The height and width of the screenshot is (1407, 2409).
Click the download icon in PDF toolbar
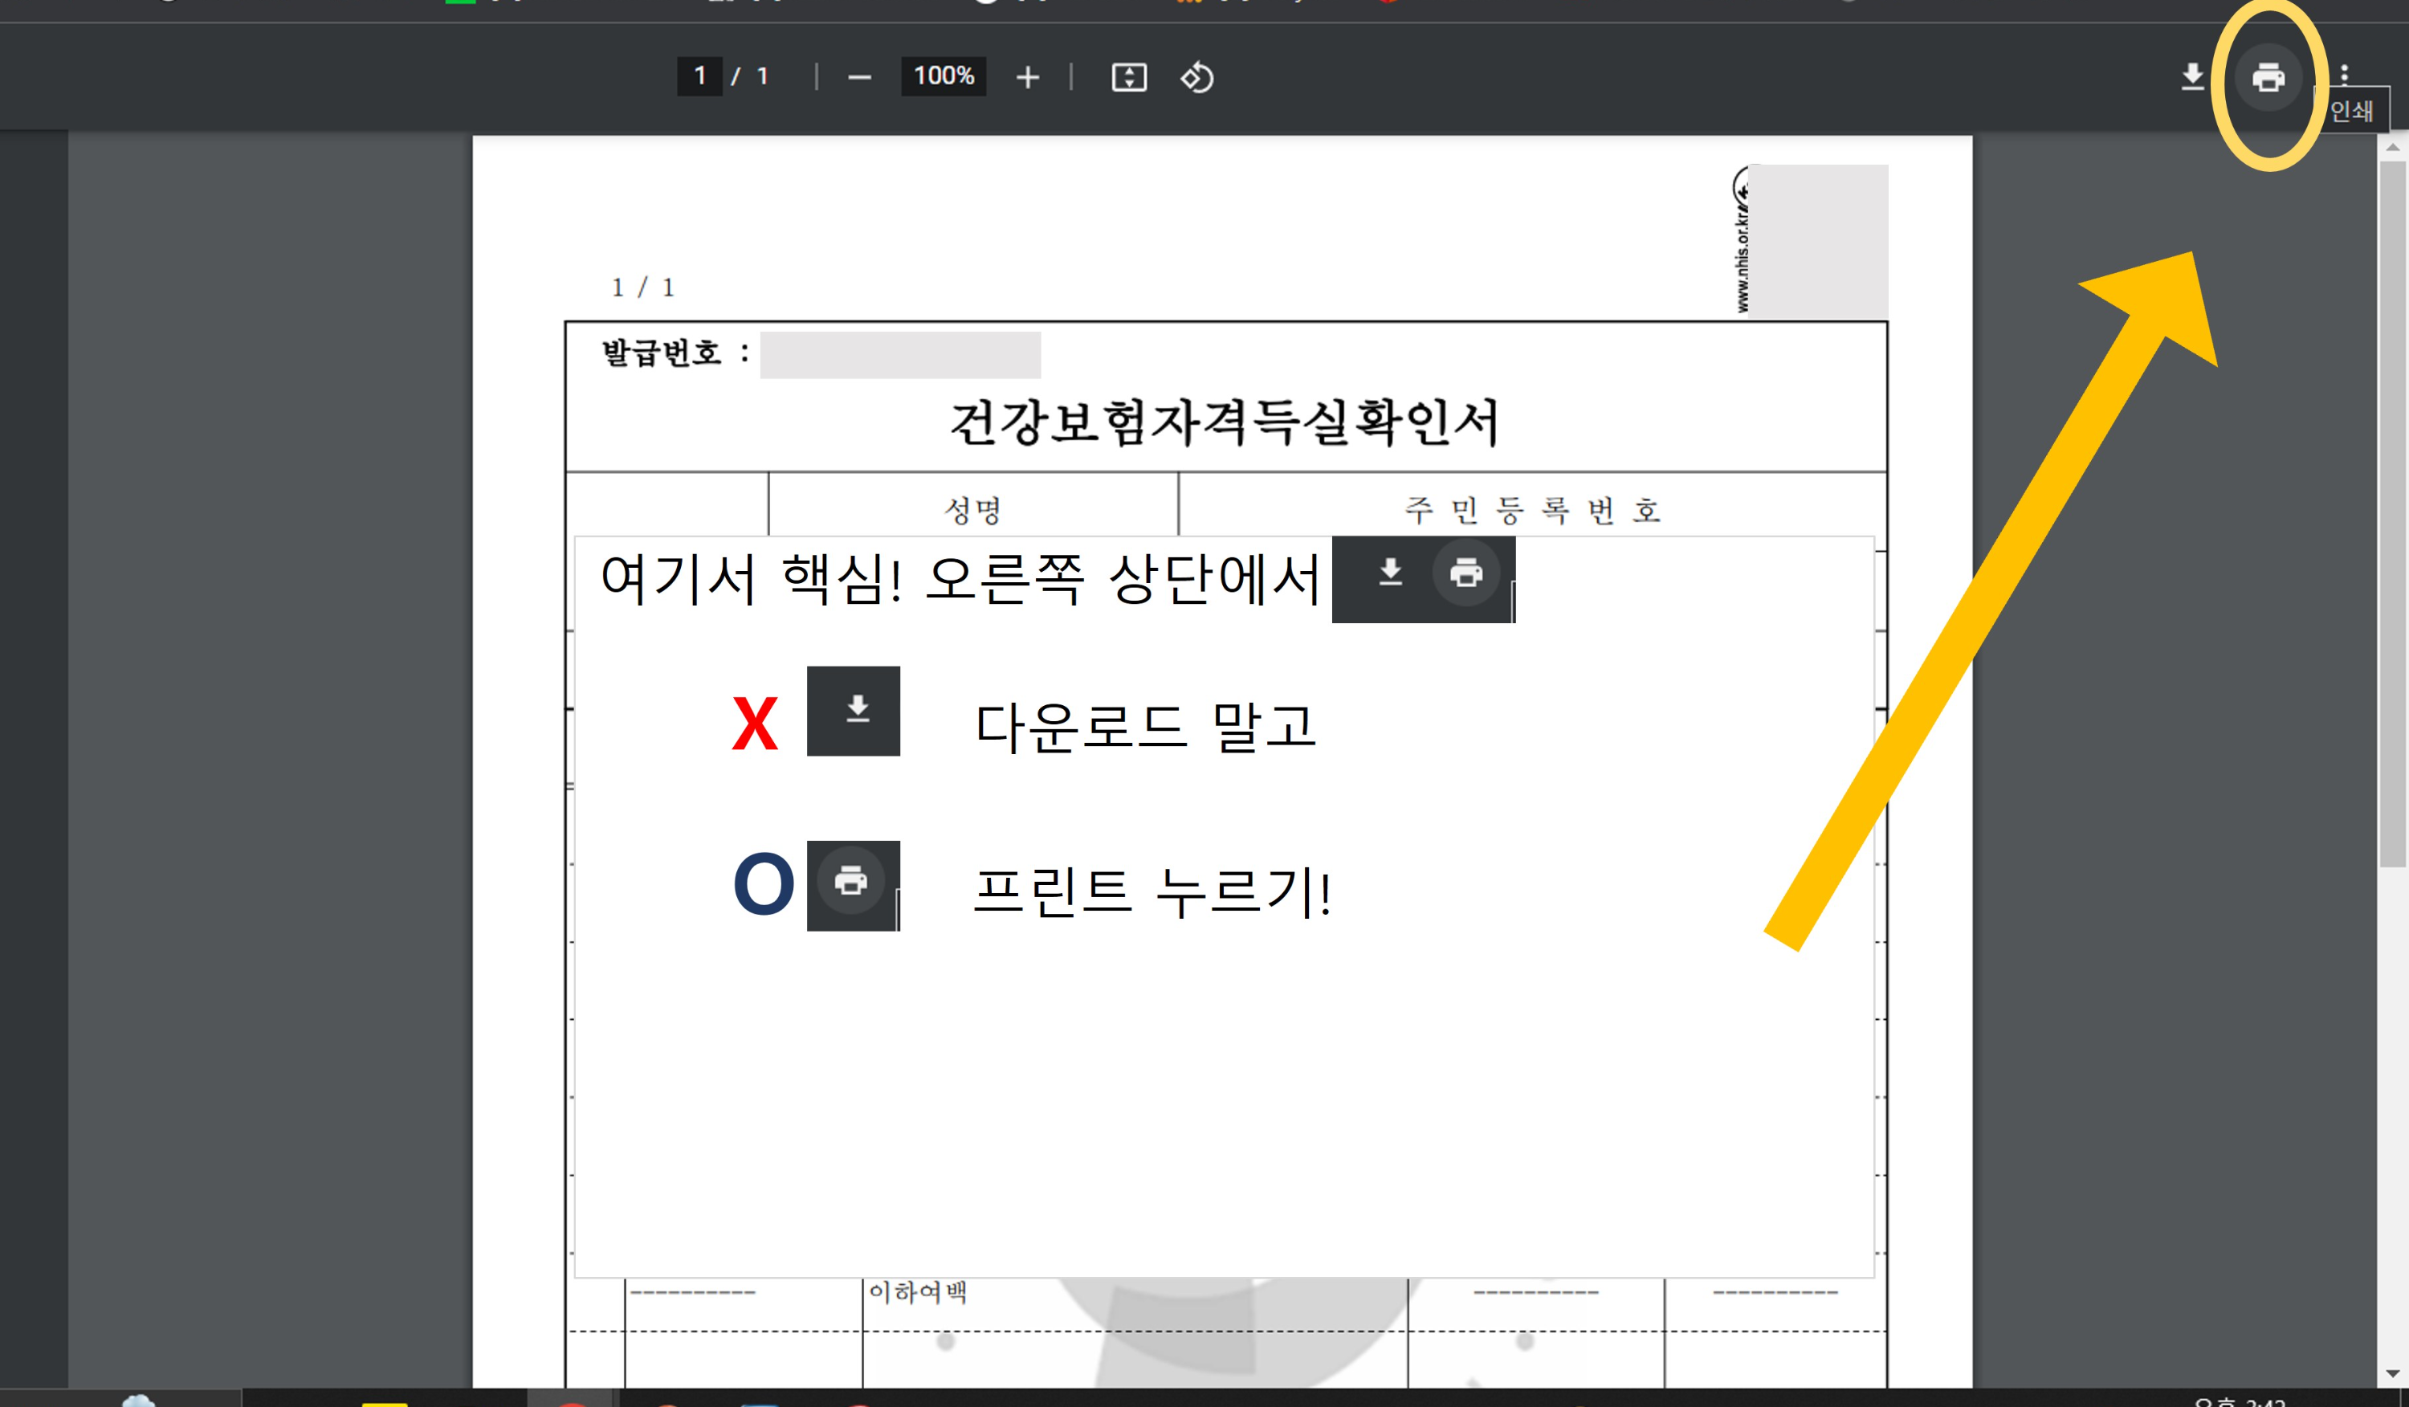tap(2192, 76)
